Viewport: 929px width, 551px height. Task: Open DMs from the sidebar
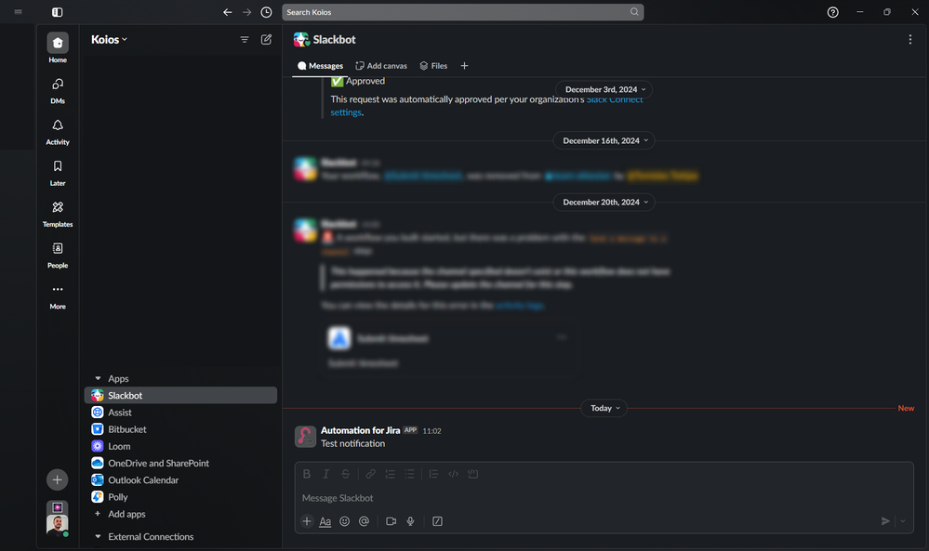pos(58,90)
